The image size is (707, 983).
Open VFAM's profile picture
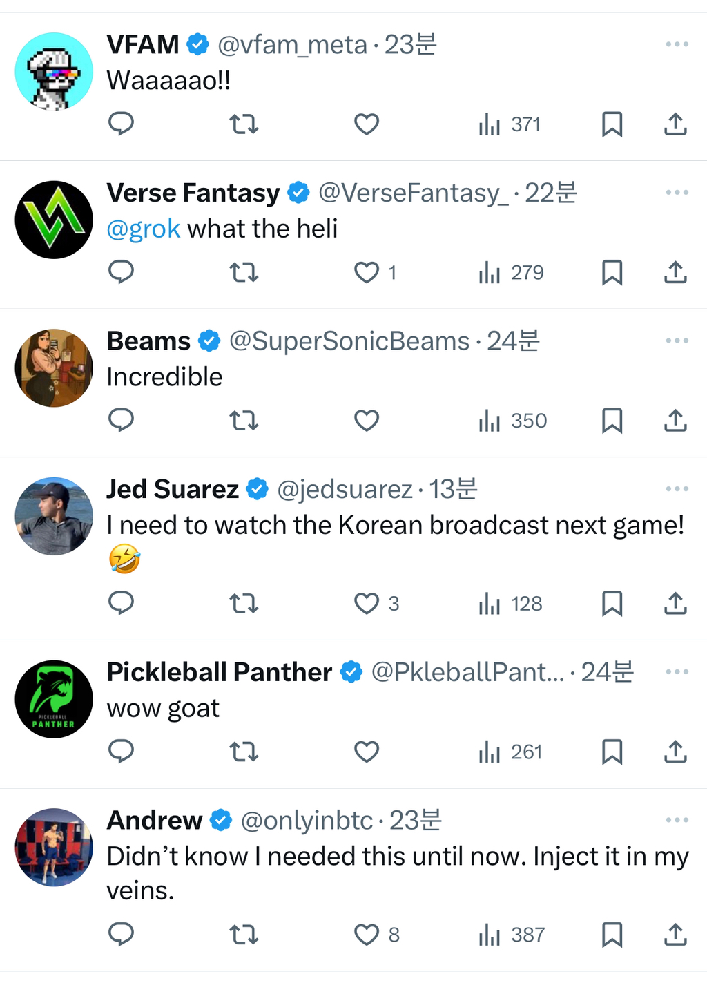[x=54, y=71]
